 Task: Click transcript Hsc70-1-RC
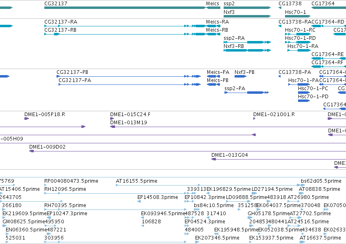point(300,30)
